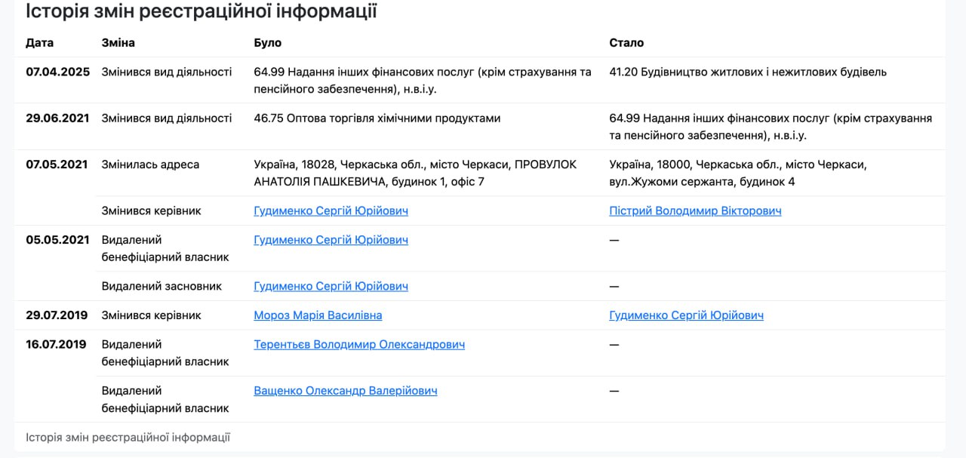Click Видалений бенефіціарний власник in 05.05.2021 row
Screen dimensions: 966x458
pos(165,248)
